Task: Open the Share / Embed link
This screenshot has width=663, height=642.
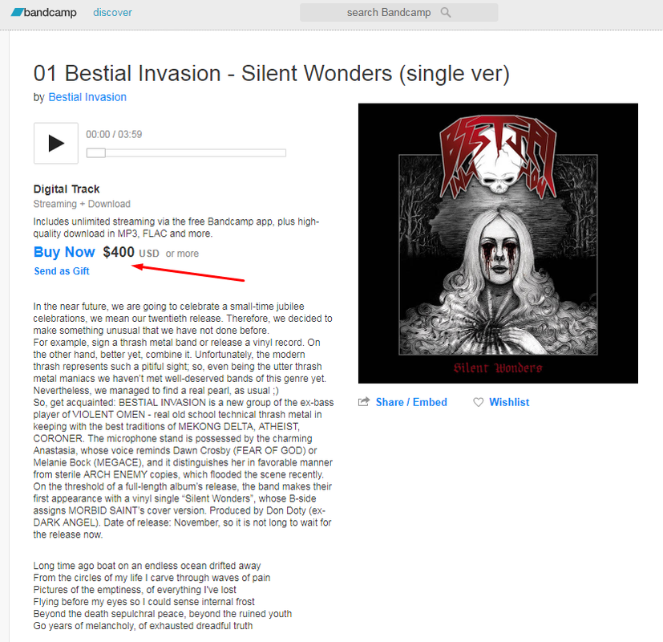Action: point(411,402)
